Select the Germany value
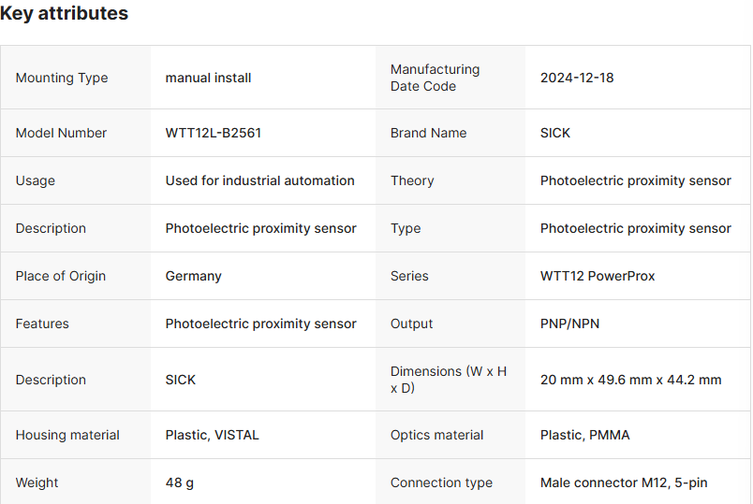This screenshot has width=753, height=504. 194,276
